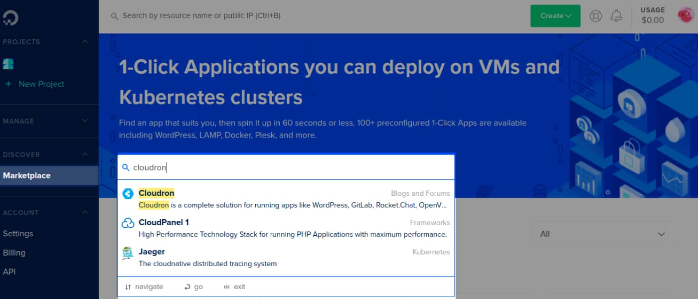Click the New Project link
Viewport: 698px width, 299px height.
coord(41,84)
